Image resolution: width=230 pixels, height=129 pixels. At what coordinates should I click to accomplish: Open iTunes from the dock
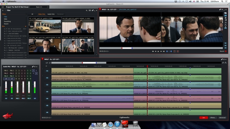(117, 124)
